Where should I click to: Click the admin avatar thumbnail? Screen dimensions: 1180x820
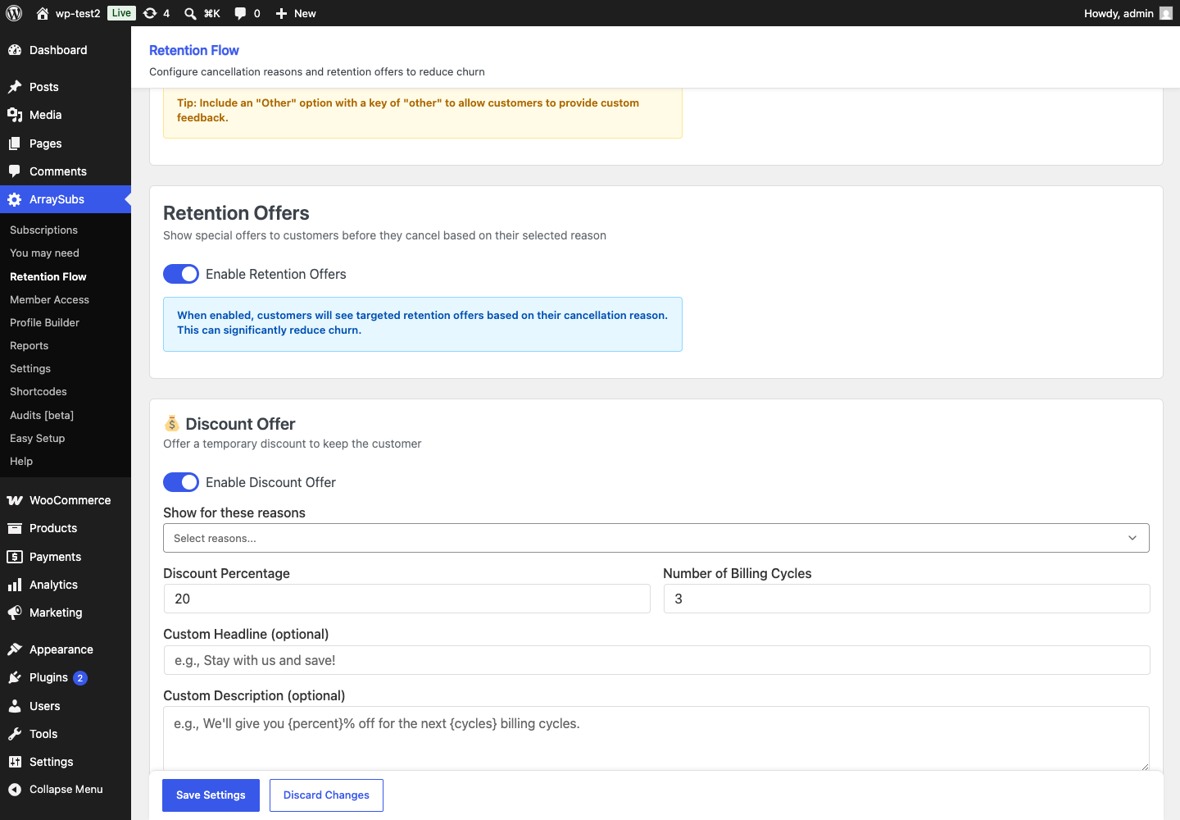coord(1166,13)
